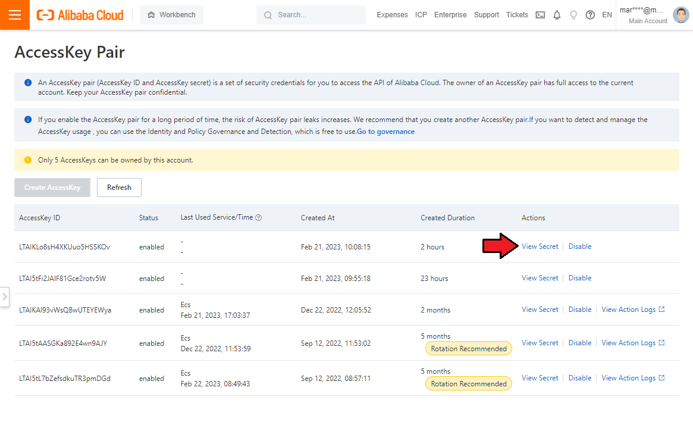The height and width of the screenshot is (428, 693).
Task: Select AccessKey ID LTAIKAI93vWsQBwUTEYEWya text
Action: 65,310
